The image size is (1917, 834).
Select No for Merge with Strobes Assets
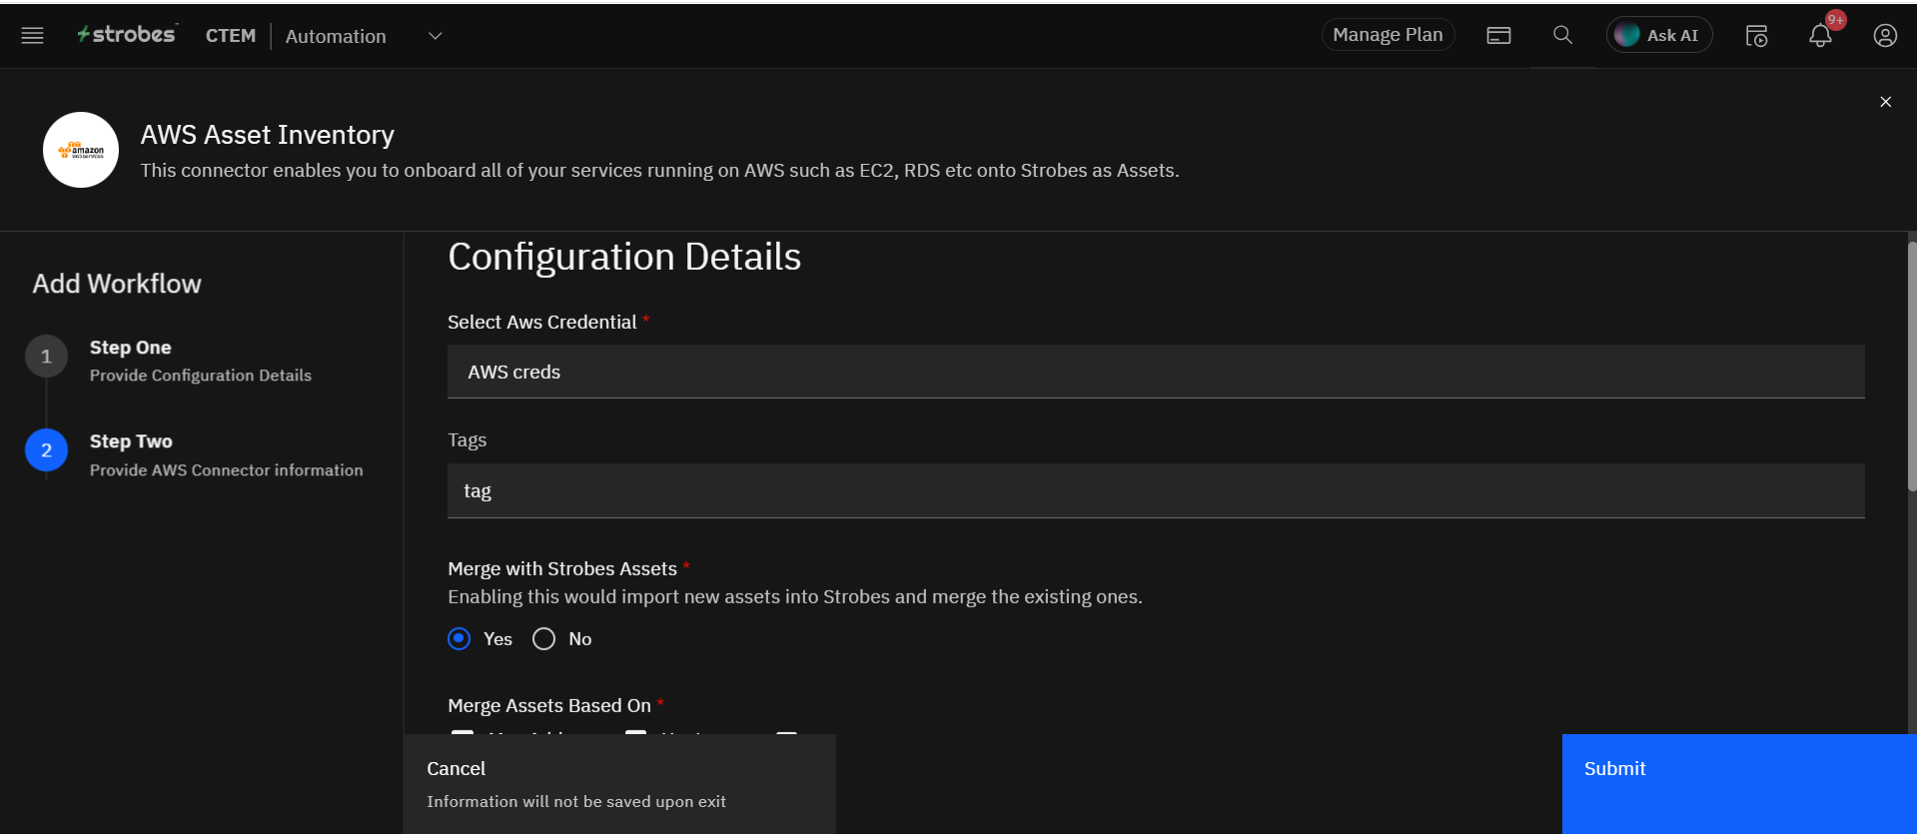pos(544,639)
